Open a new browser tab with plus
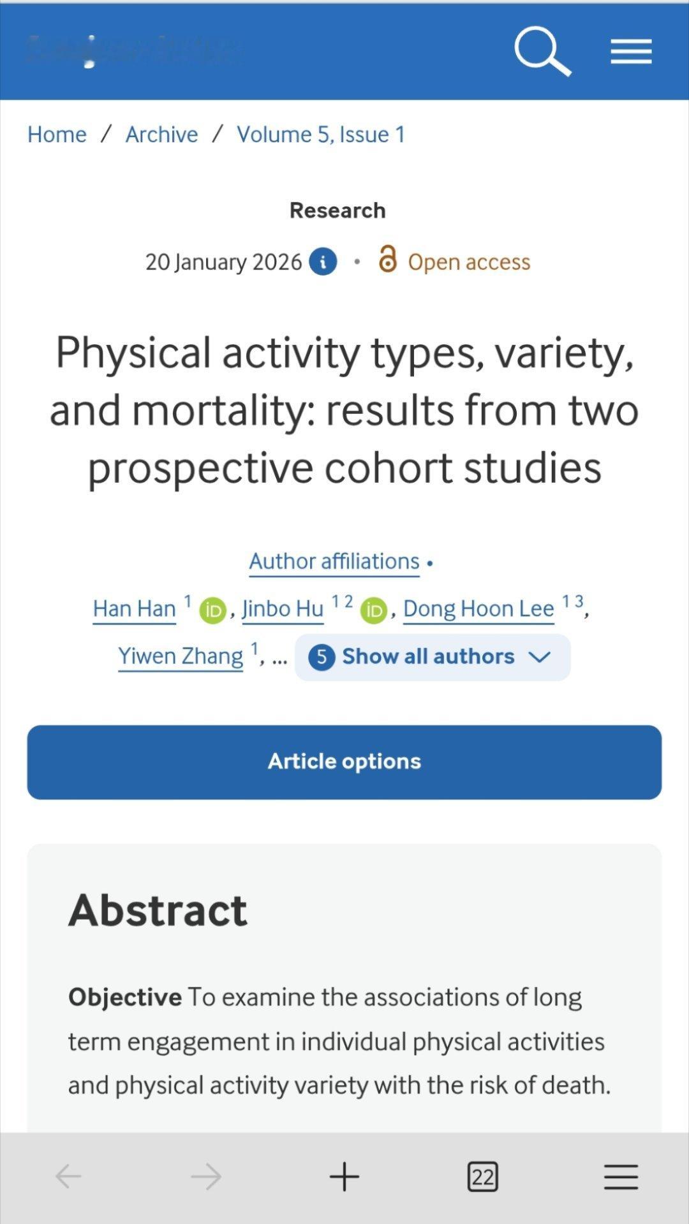Screen dimensions: 689x1224 tap(344, 1176)
